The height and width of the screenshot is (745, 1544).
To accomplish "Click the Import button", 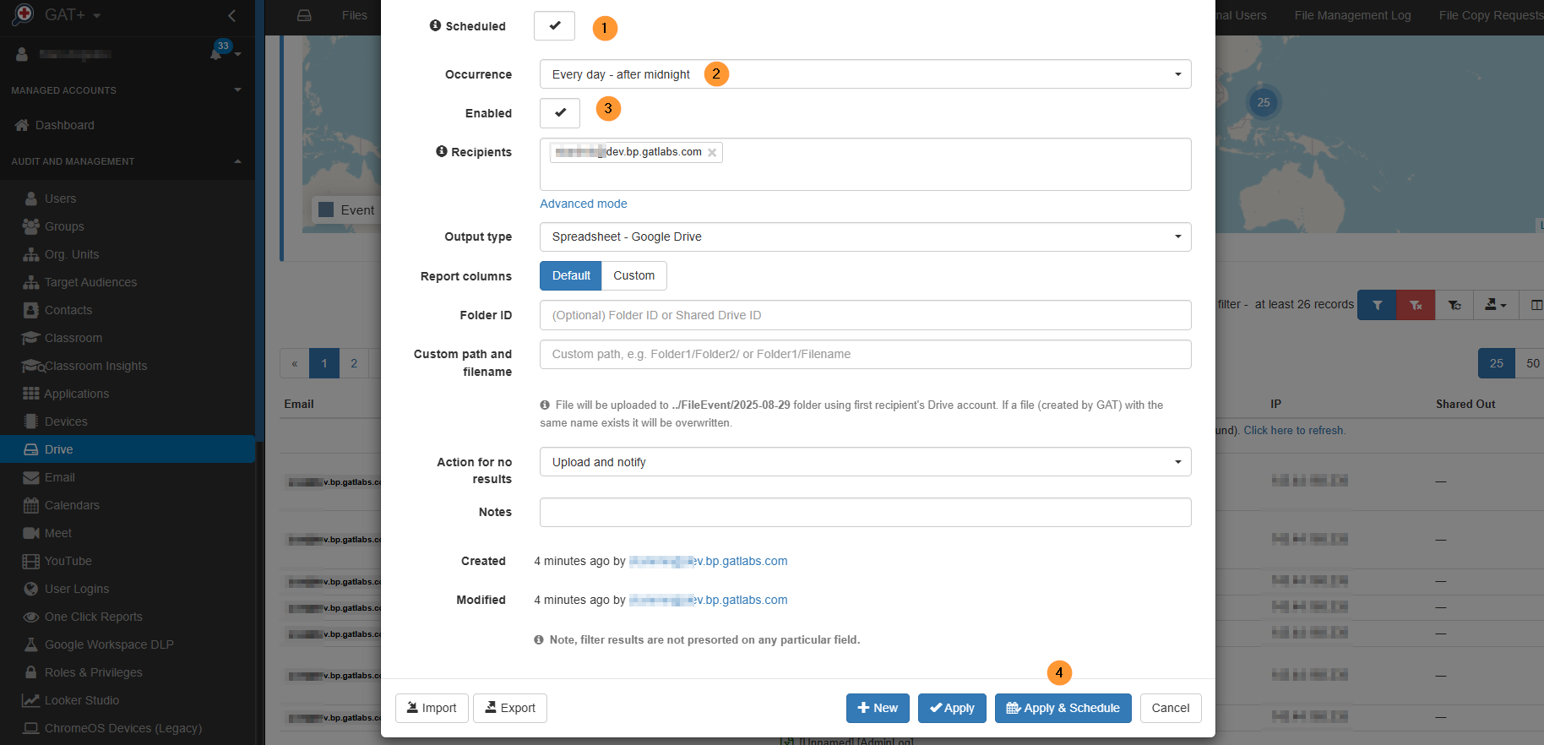I will [432, 708].
